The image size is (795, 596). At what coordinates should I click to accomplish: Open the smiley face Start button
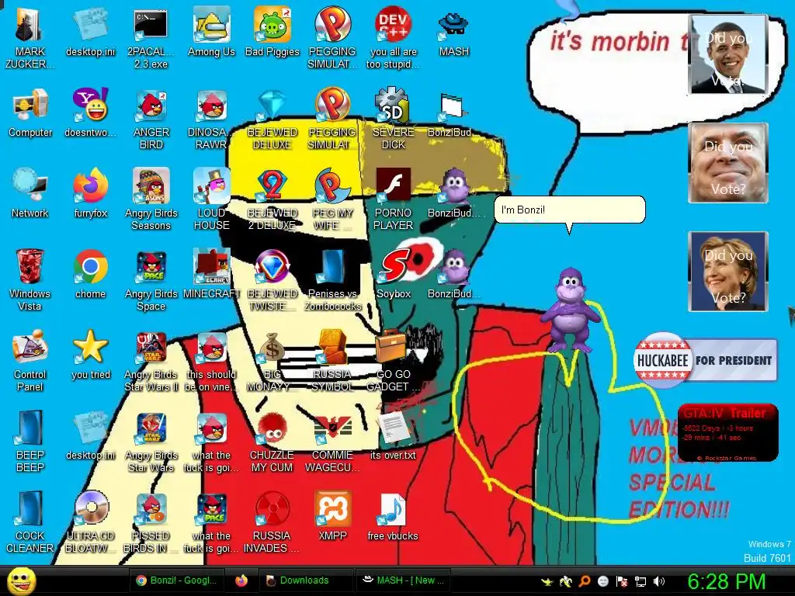pyautogui.click(x=21, y=580)
